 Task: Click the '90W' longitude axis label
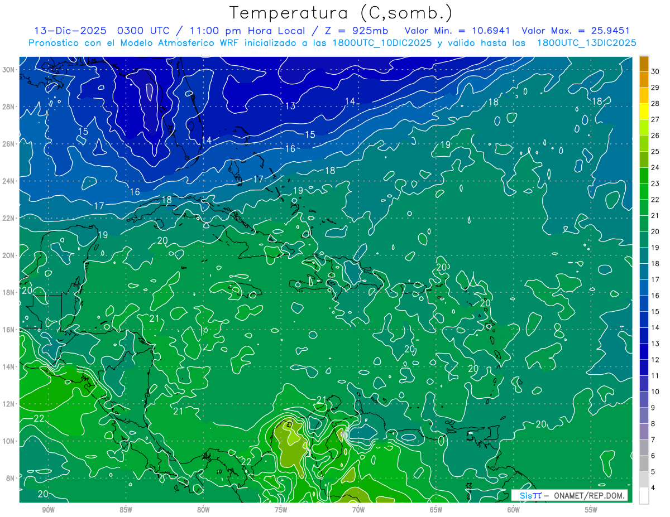tap(48, 510)
